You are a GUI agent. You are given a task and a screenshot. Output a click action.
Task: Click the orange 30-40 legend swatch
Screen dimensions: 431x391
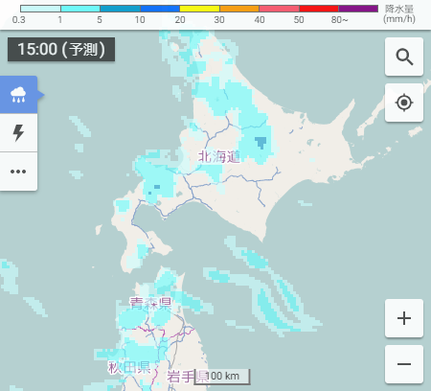click(239, 9)
